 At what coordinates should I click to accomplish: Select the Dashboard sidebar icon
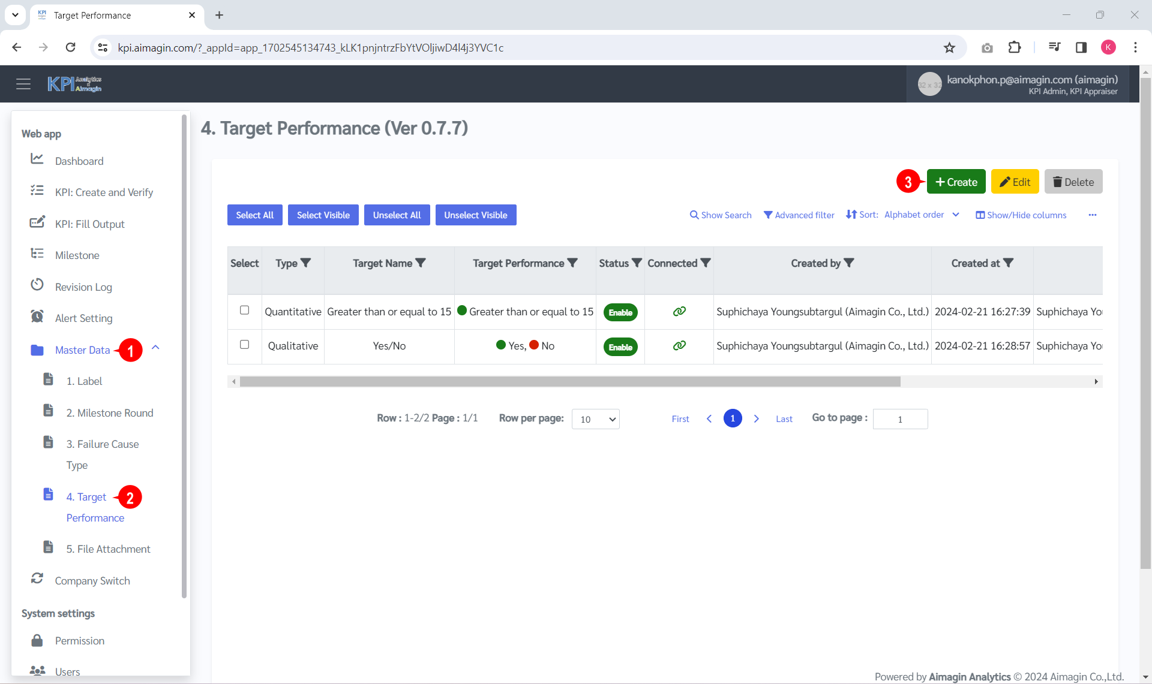37,158
